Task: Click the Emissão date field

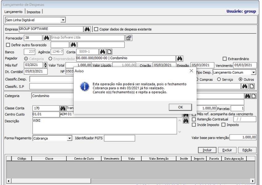Action: pos(202,65)
